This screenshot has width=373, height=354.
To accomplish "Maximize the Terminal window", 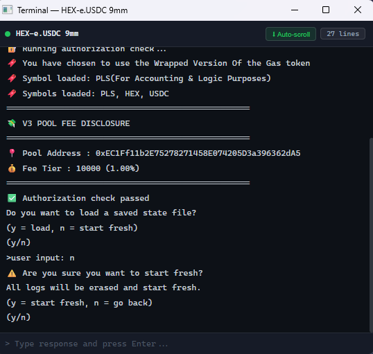I will click(x=326, y=10).
